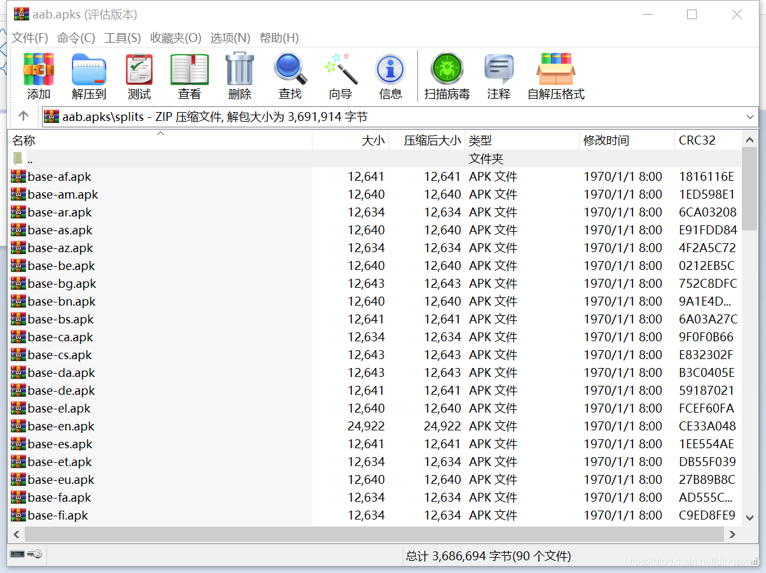This screenshot has width=766, height=573.
Task: Click CRC32 value 1816116E
Action: (706, 176)
